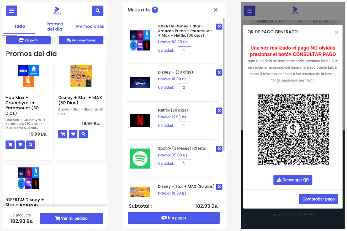Click the !OFERTA! Disney + Star + Amazon card title
Image resolution: width=347 pixels, height=231 pixels.
coord(25,202)
